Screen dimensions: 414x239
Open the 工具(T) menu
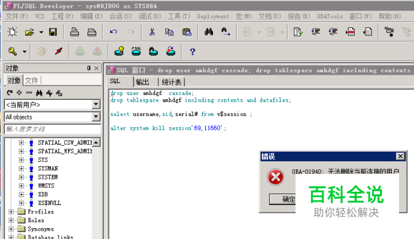coord(179,16)
